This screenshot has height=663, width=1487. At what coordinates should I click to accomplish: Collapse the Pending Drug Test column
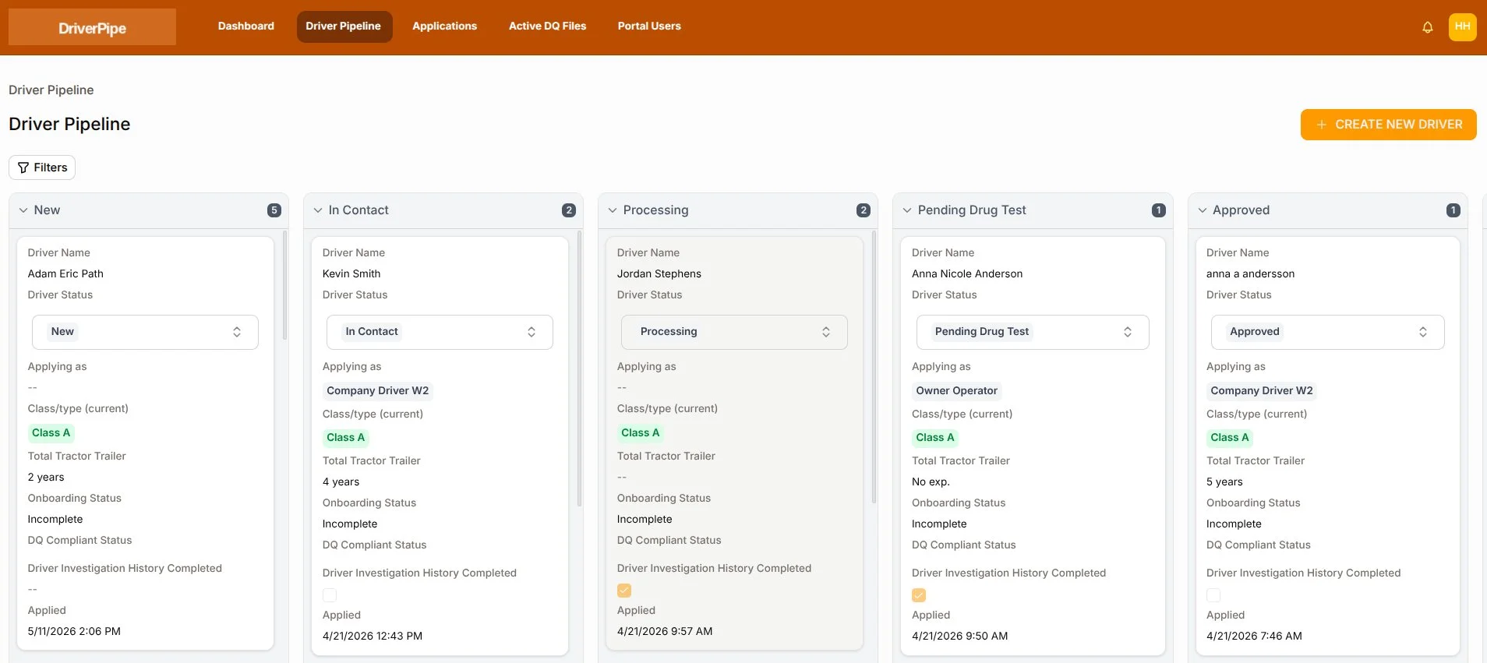click(x=907, y=210)
